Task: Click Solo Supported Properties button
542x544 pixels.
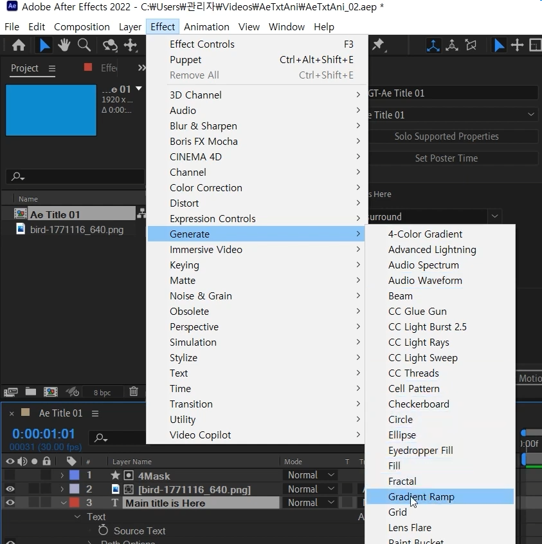Action: coord(453,136)
